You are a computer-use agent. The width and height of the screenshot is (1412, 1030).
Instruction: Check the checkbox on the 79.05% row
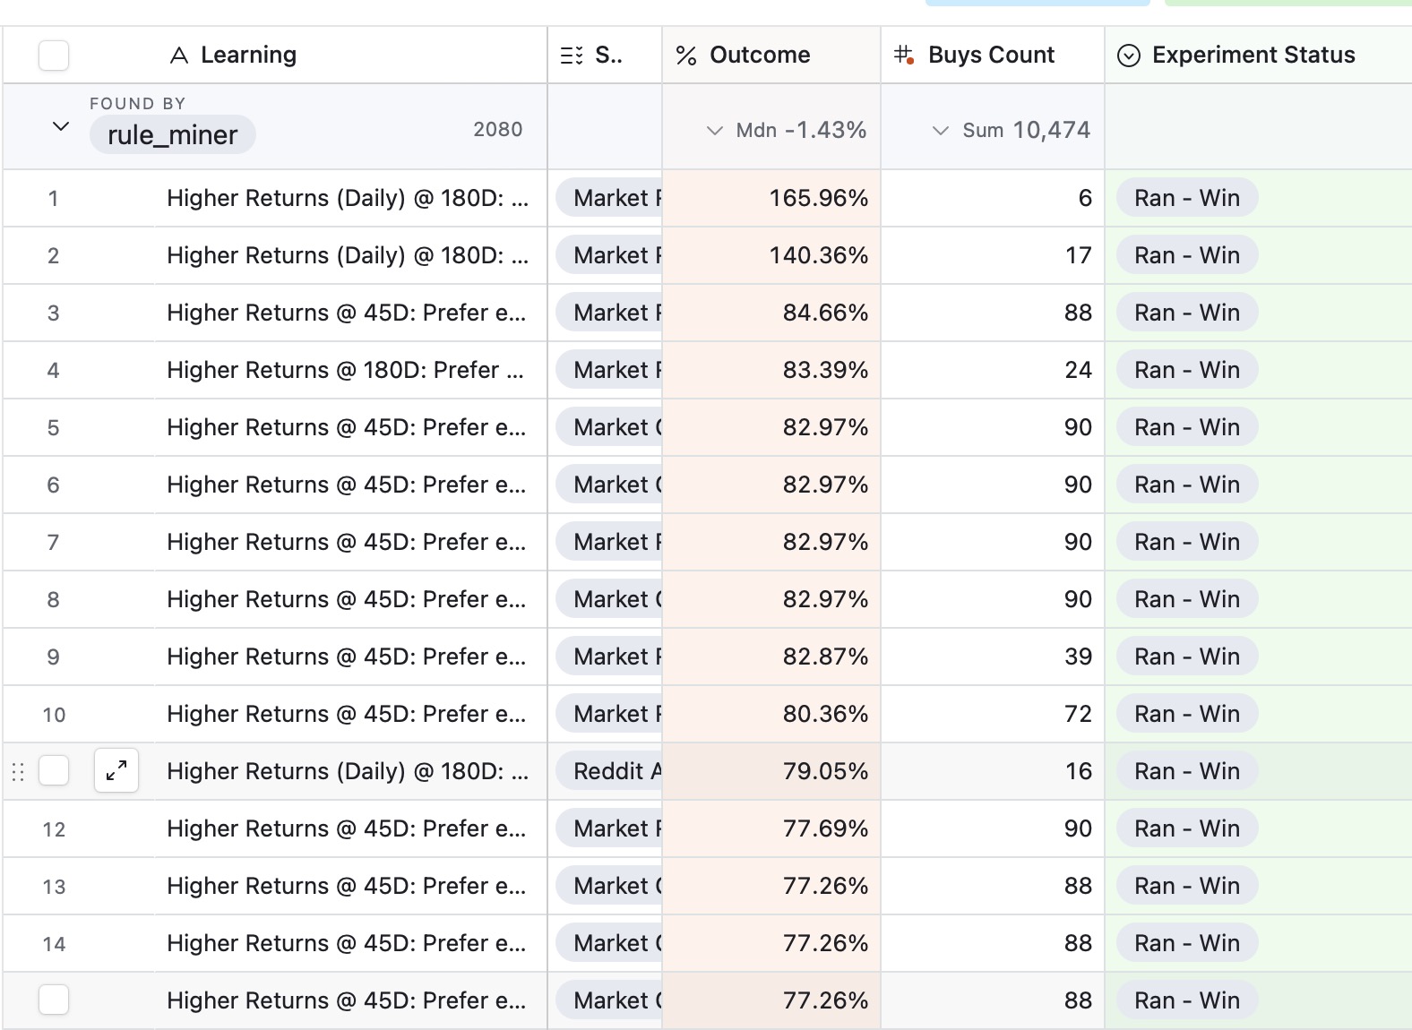pyautogui.click(x=54, y=770)
